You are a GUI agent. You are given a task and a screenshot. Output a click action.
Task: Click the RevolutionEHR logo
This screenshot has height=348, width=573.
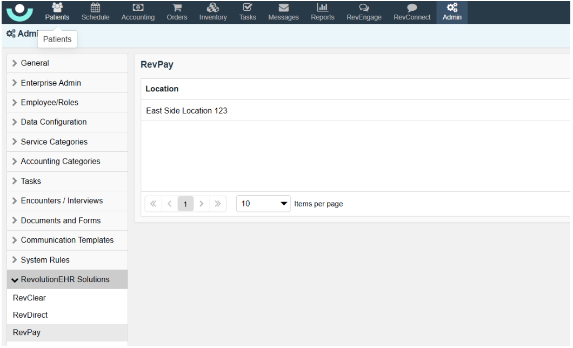20,12
